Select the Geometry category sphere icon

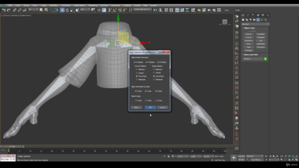coord(243,20)
